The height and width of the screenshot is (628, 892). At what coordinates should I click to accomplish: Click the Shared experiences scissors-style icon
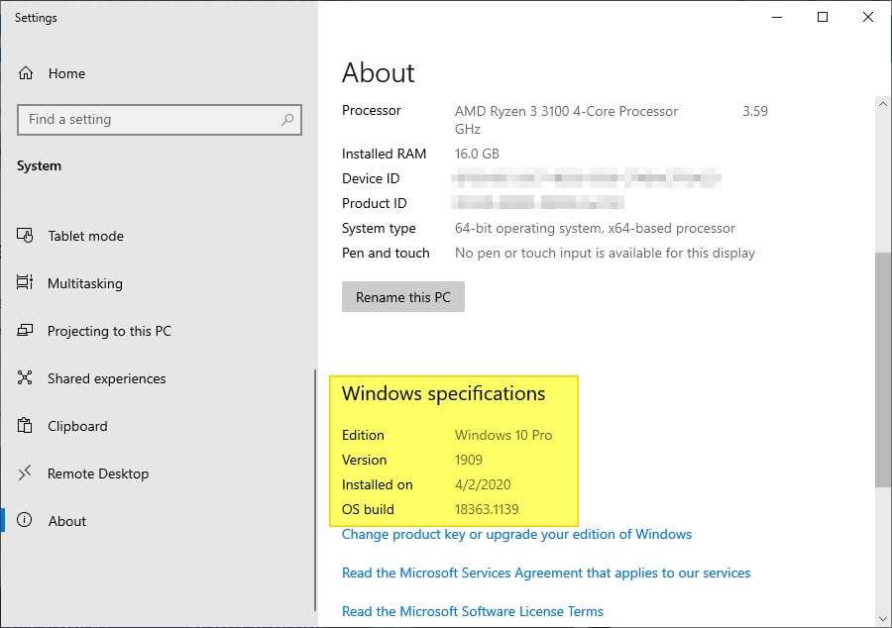27,378
